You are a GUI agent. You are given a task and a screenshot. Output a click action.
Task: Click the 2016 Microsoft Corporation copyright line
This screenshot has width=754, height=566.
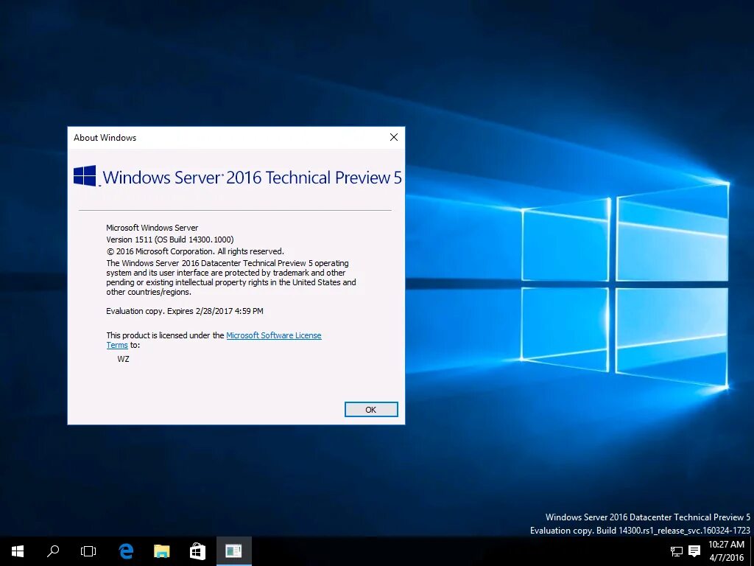pos(194,251)
